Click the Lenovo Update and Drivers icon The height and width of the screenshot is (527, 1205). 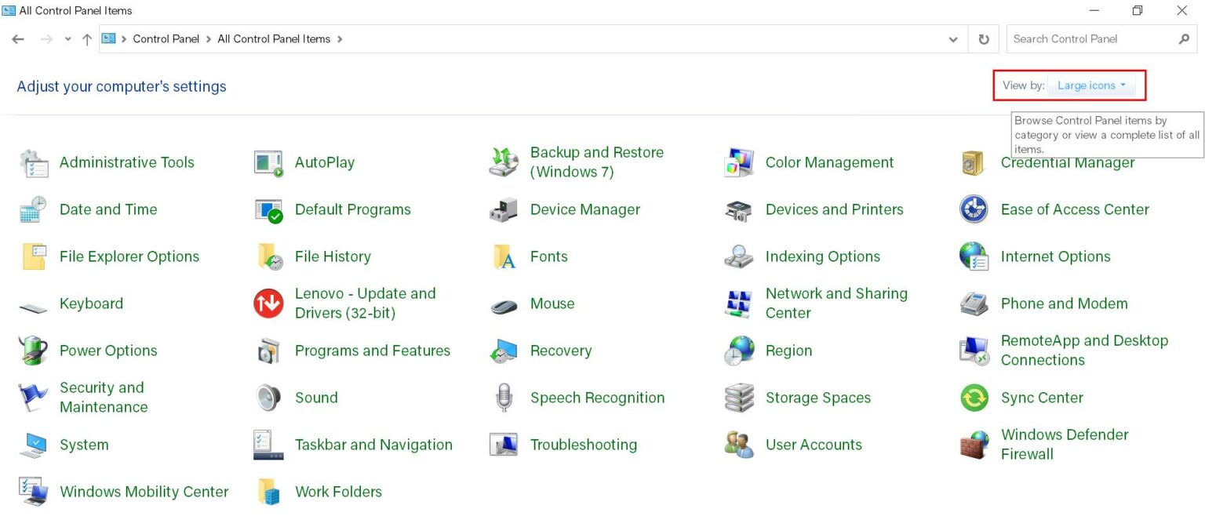268,303
